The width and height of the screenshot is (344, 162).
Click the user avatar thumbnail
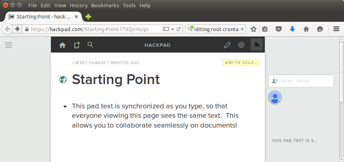click(275, 97)
